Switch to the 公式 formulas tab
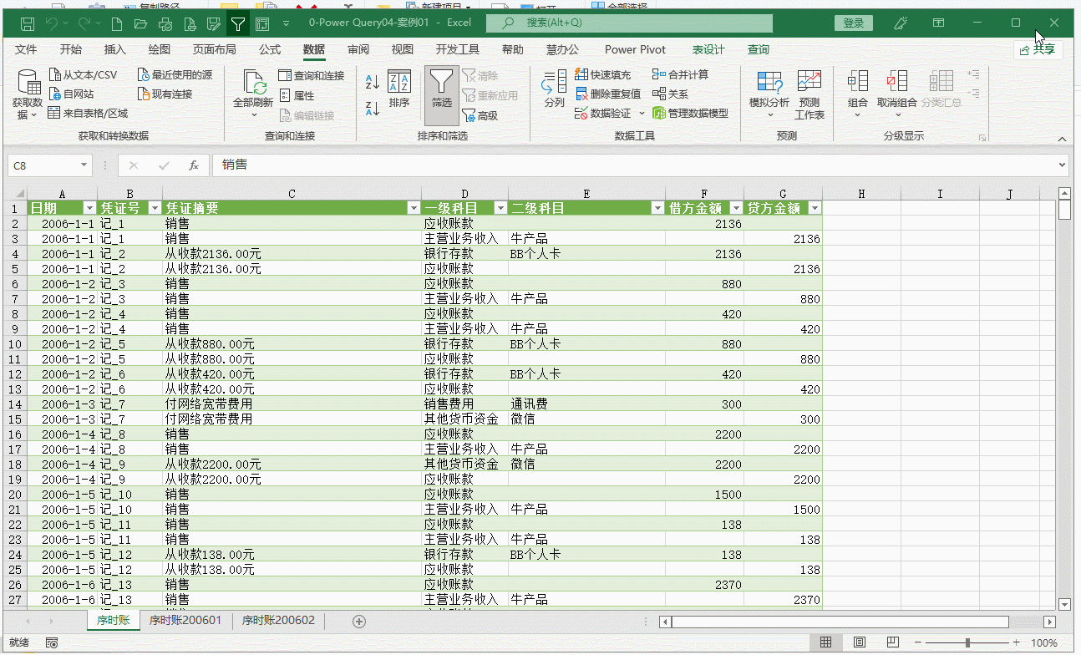This screenshot has height=655, width=1081. (x=270, y=49)
